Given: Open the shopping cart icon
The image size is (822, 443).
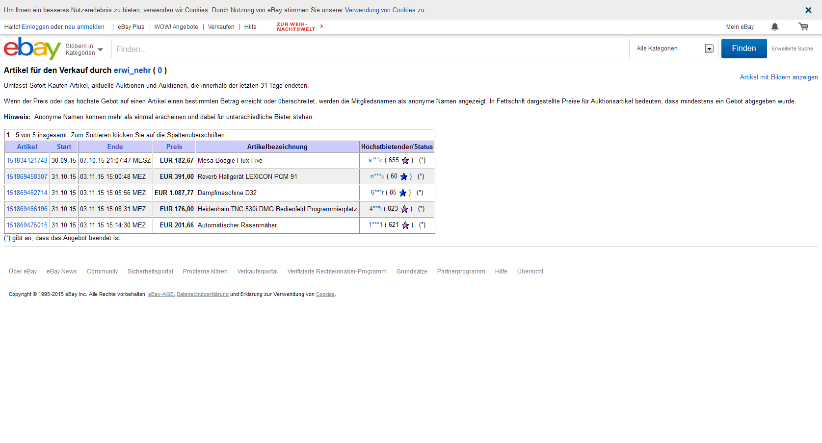Looking at the screenshot, I should (x=803, y=27).
